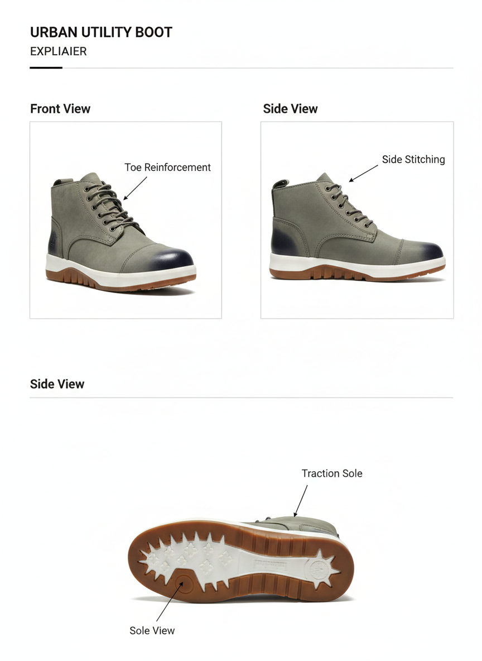This screenshot has height=661, width=482.
Task: Click the arrow under Toe Reinforcement
Action: (x=135, y=189)
